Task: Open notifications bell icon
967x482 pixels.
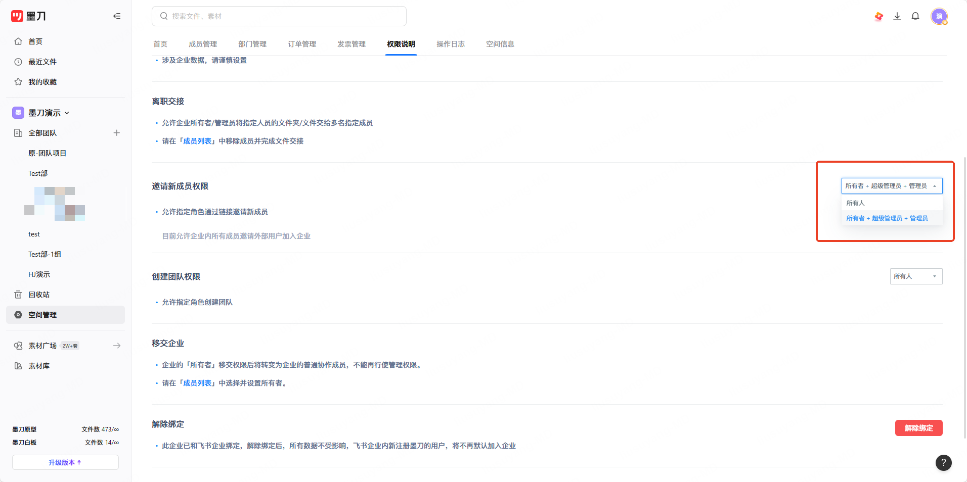Action: tap(915, 16)
